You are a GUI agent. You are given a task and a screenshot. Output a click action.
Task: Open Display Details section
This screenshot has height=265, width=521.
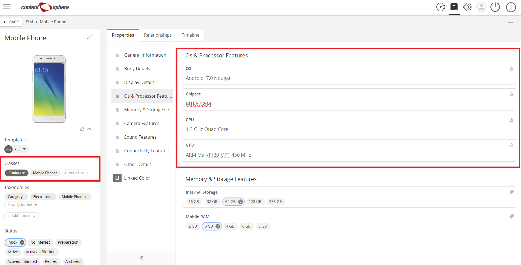point(142,82)
